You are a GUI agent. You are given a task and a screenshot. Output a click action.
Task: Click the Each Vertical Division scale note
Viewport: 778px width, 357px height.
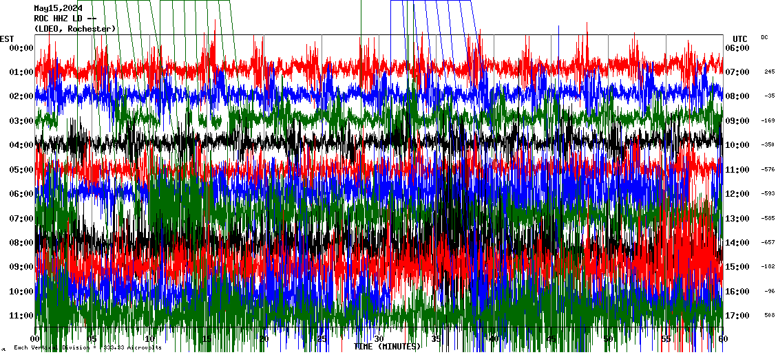click(87, 347)
